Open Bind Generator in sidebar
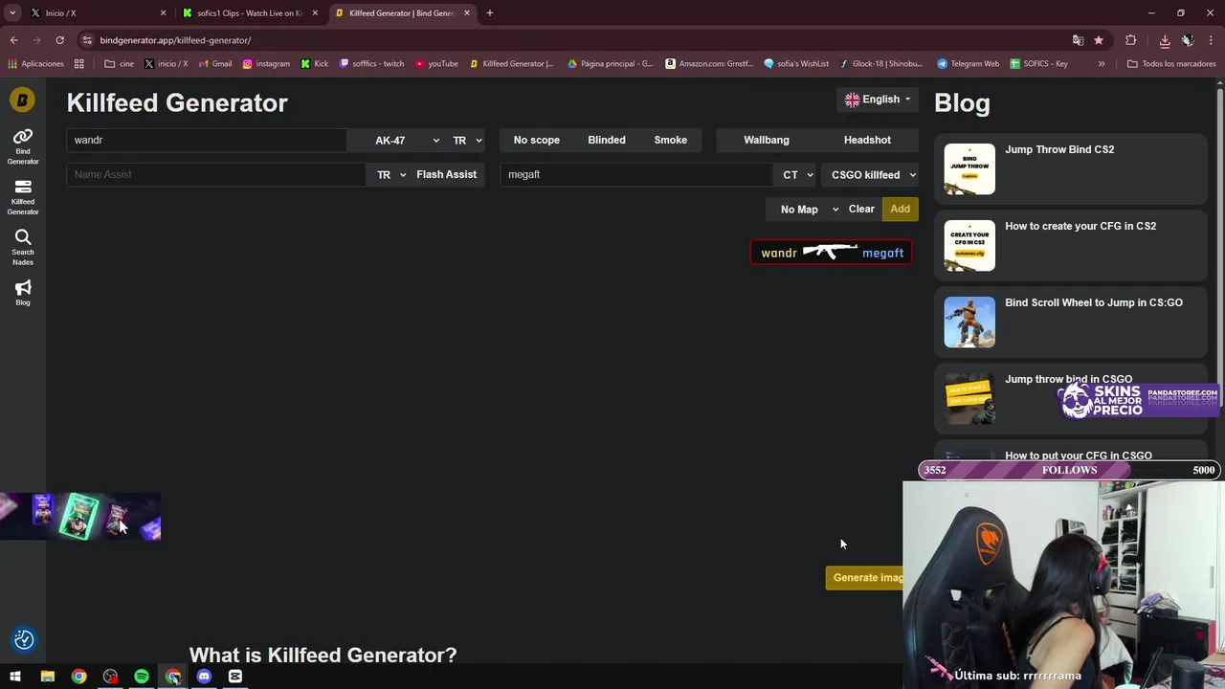The image size is (1225, 689). click(23, 145)
